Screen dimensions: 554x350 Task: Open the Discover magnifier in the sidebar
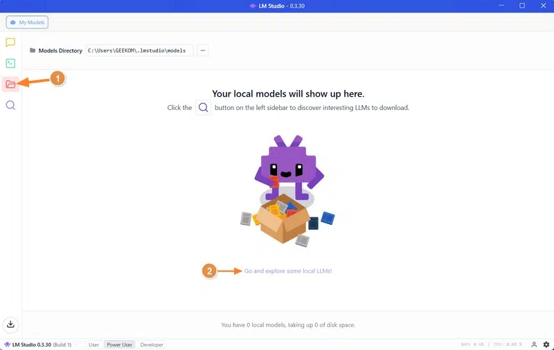tap(10, 105)
